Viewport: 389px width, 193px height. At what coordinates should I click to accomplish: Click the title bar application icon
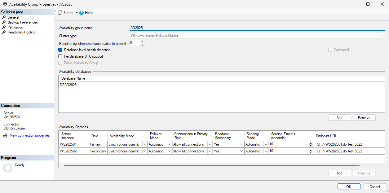point(5,4)
